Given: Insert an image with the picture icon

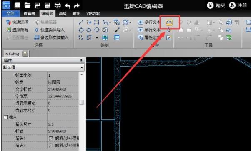Looking at the screenshot, I should 105,38.
